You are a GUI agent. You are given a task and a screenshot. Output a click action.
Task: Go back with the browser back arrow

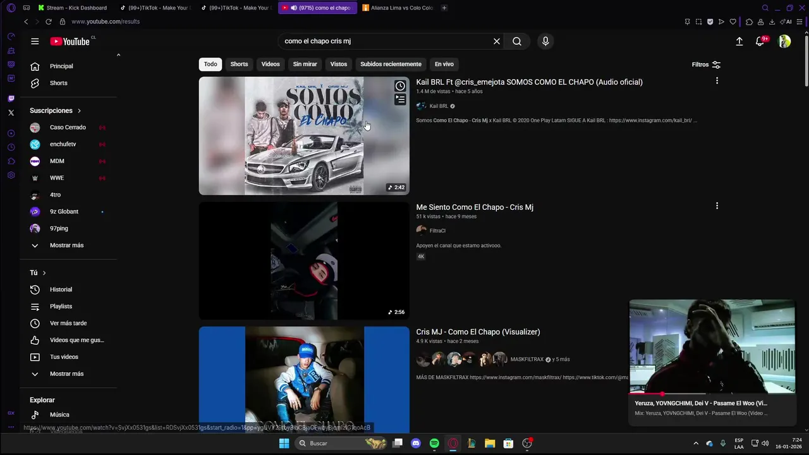click(x=26, y=21)
